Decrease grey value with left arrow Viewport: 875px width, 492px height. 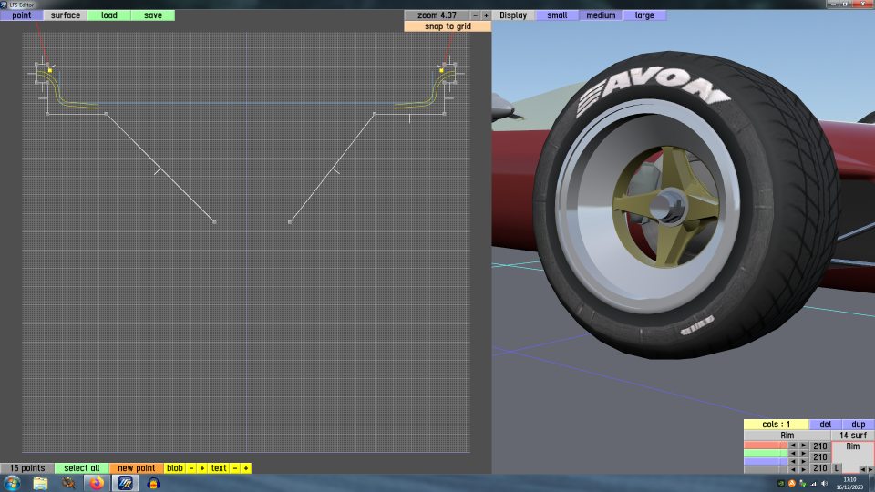pos(793,470)
